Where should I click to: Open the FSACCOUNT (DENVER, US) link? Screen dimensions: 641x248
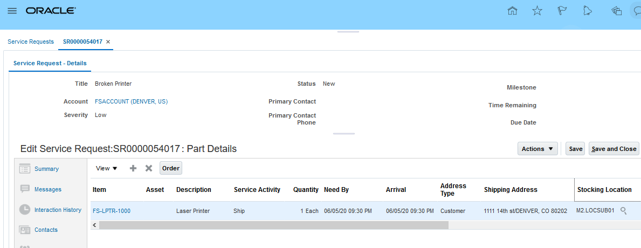131,101
